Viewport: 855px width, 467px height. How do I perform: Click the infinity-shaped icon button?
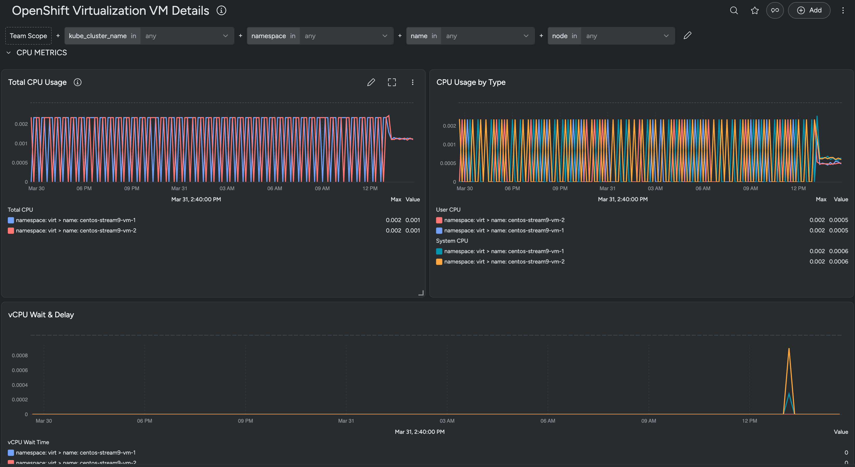click(x=775, y=10)
